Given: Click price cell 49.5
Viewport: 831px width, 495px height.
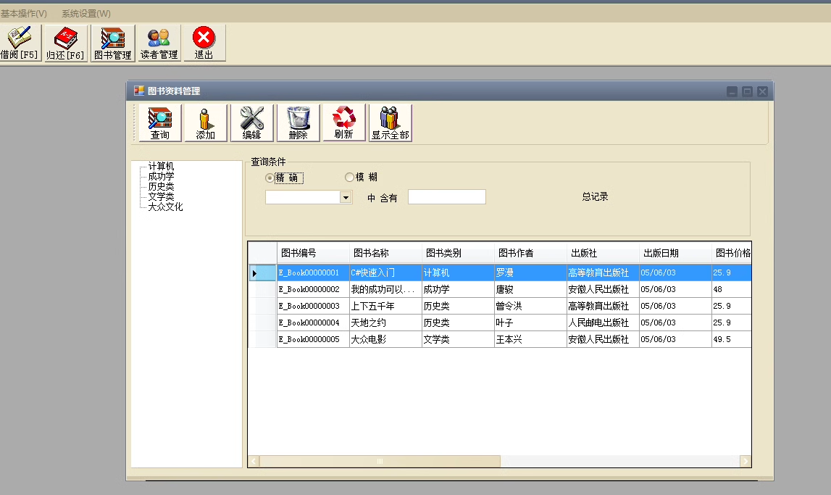Looking at the screenshot, I should (x=731, y=339).
